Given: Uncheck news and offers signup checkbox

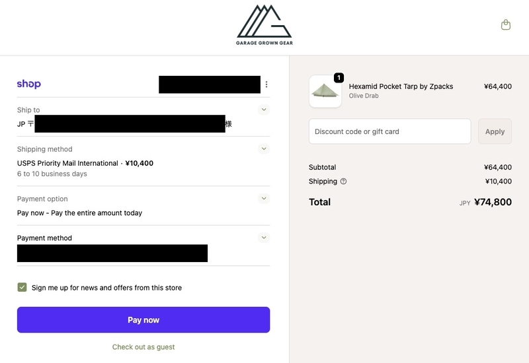Looking at the screenshot, I should [x=22, y=287].
